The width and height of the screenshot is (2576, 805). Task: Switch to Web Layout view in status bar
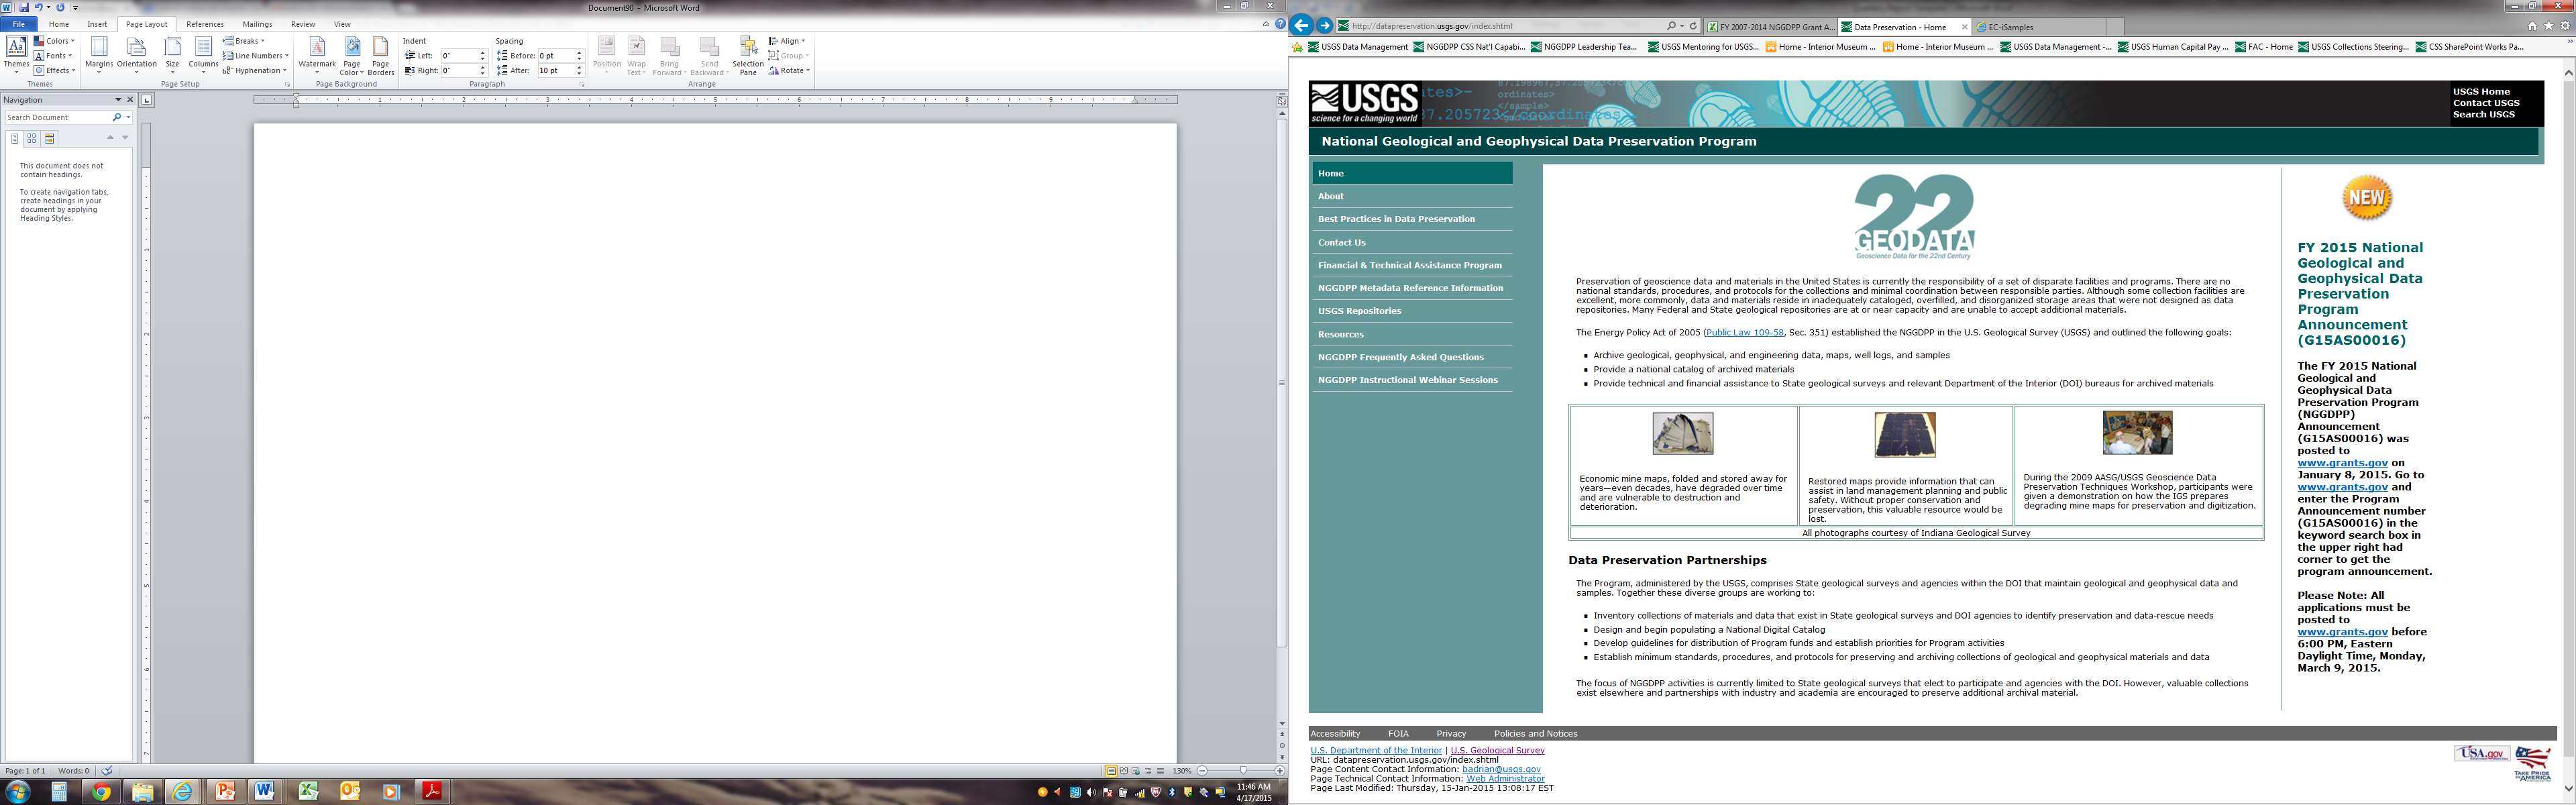(1136, 771)
